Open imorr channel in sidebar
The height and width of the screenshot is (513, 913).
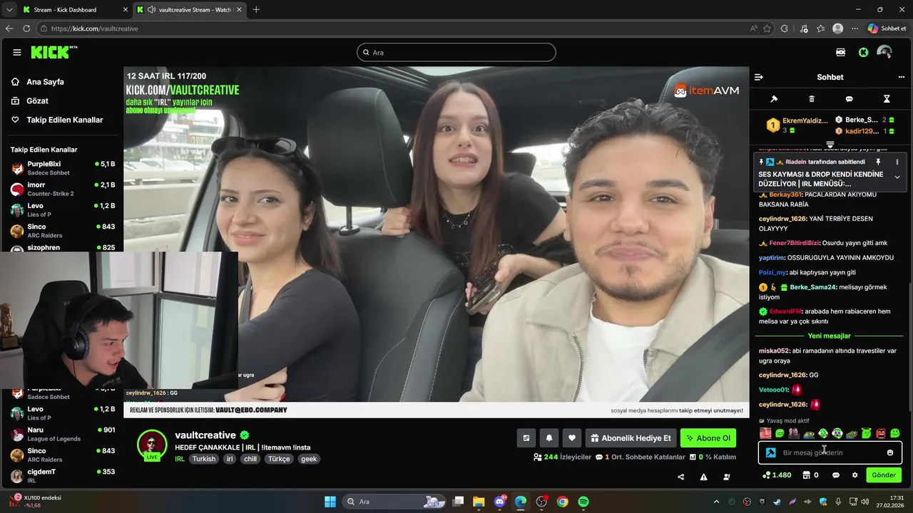[63, 189]
